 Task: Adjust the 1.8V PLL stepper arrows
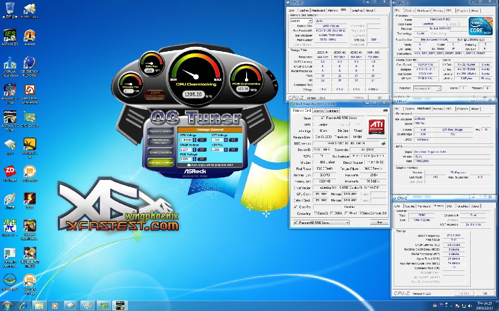point(227,149)
